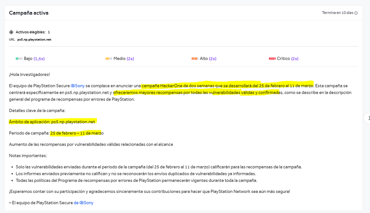Click the Medio (2x) multiplier label

point(124,59)
